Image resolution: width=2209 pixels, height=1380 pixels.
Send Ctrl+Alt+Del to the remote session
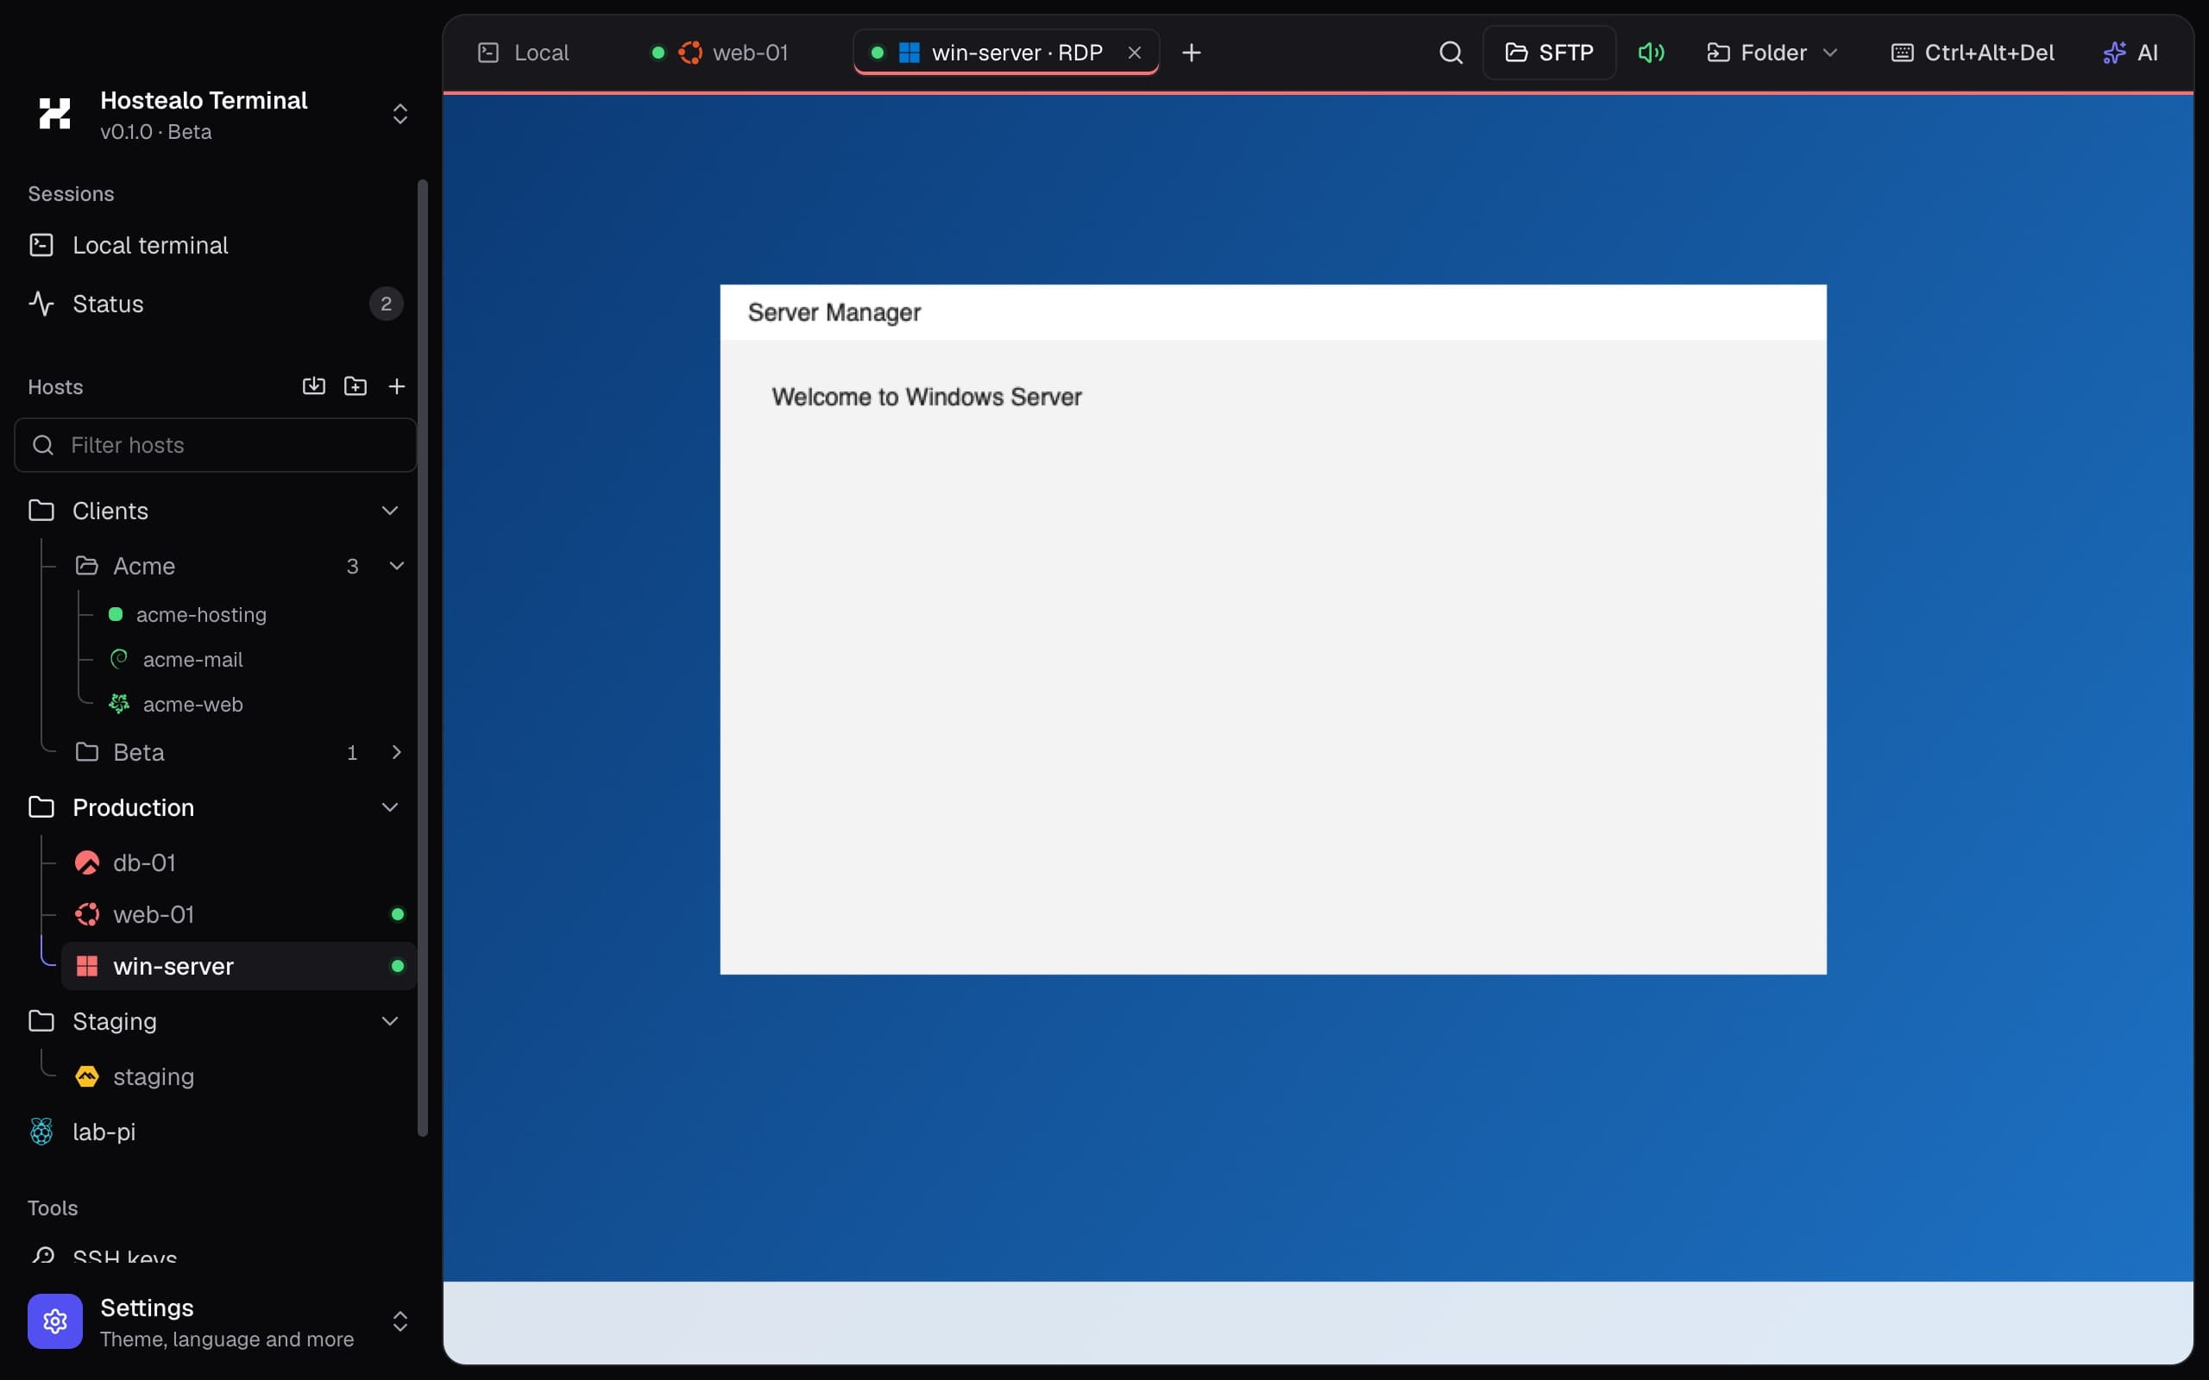[x=1973, y=53]
